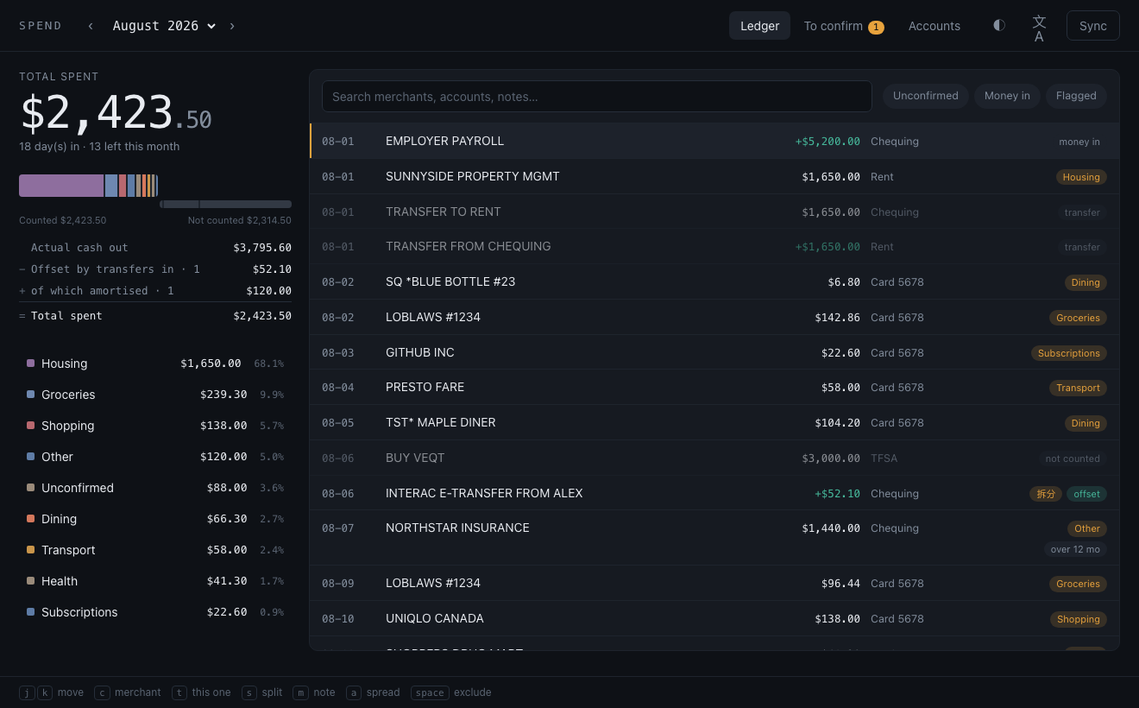Click the t this one shortcut hint

pos(201,692)
